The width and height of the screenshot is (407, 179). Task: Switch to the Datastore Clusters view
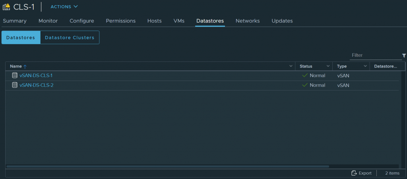(70, 38)
